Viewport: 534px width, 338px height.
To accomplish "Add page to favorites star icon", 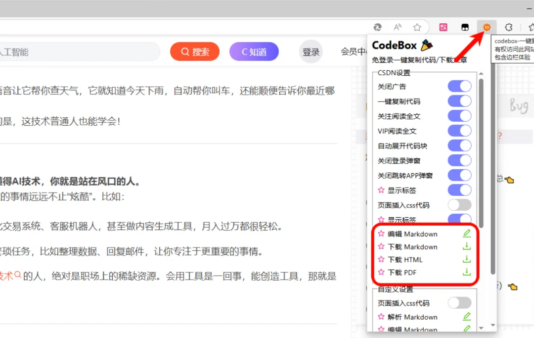I will [x=417, y=27].
